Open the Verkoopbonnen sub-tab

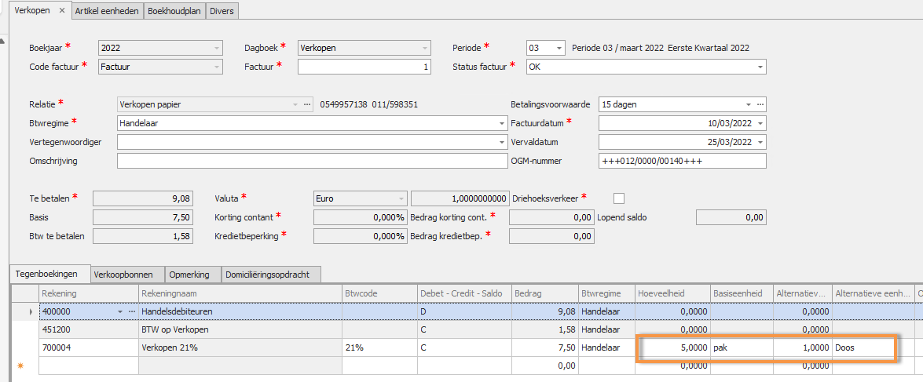click(x=126, y=275)
